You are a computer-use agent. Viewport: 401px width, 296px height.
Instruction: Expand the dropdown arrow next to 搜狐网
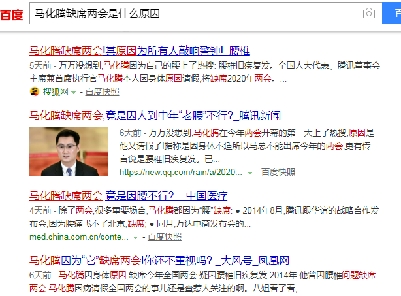pos(73,92)
